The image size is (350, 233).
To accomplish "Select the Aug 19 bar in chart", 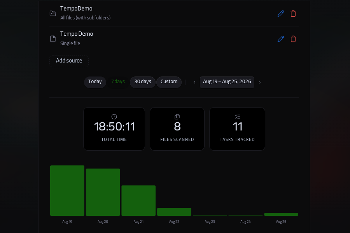I will tap(67, 191).
